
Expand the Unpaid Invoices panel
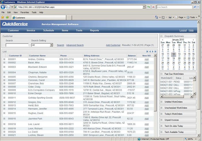click(x=161, y=120)
